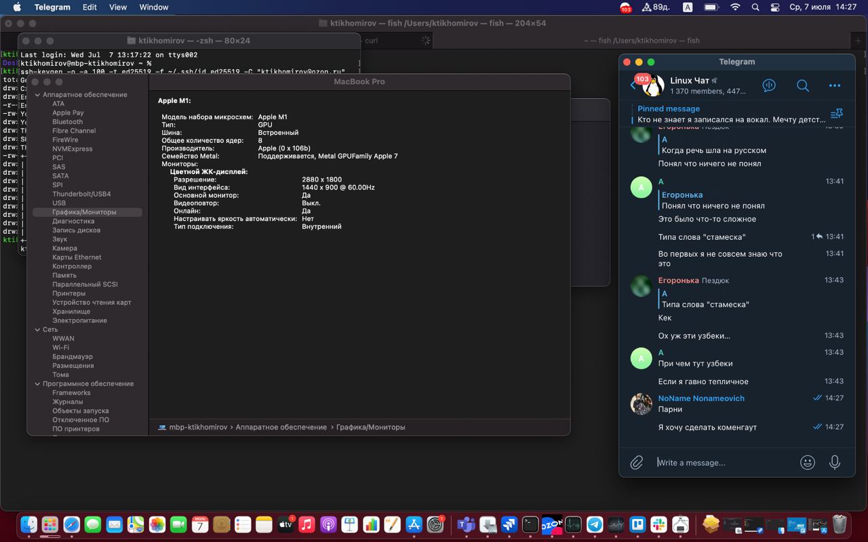Select Брандмауэр in the network list

[73, 356]
